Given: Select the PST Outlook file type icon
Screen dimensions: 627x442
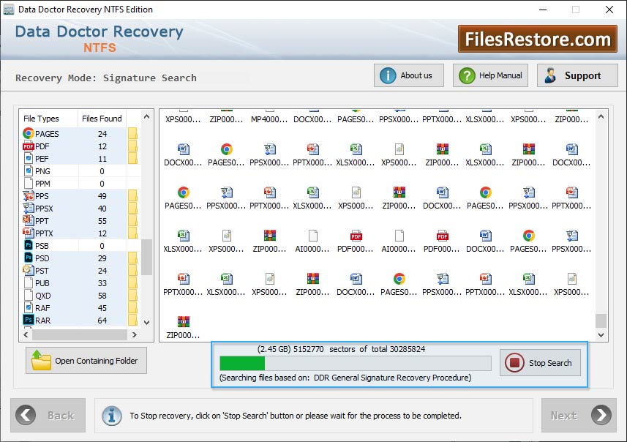Looking at the screenshot, I should (x=29, y=271).
